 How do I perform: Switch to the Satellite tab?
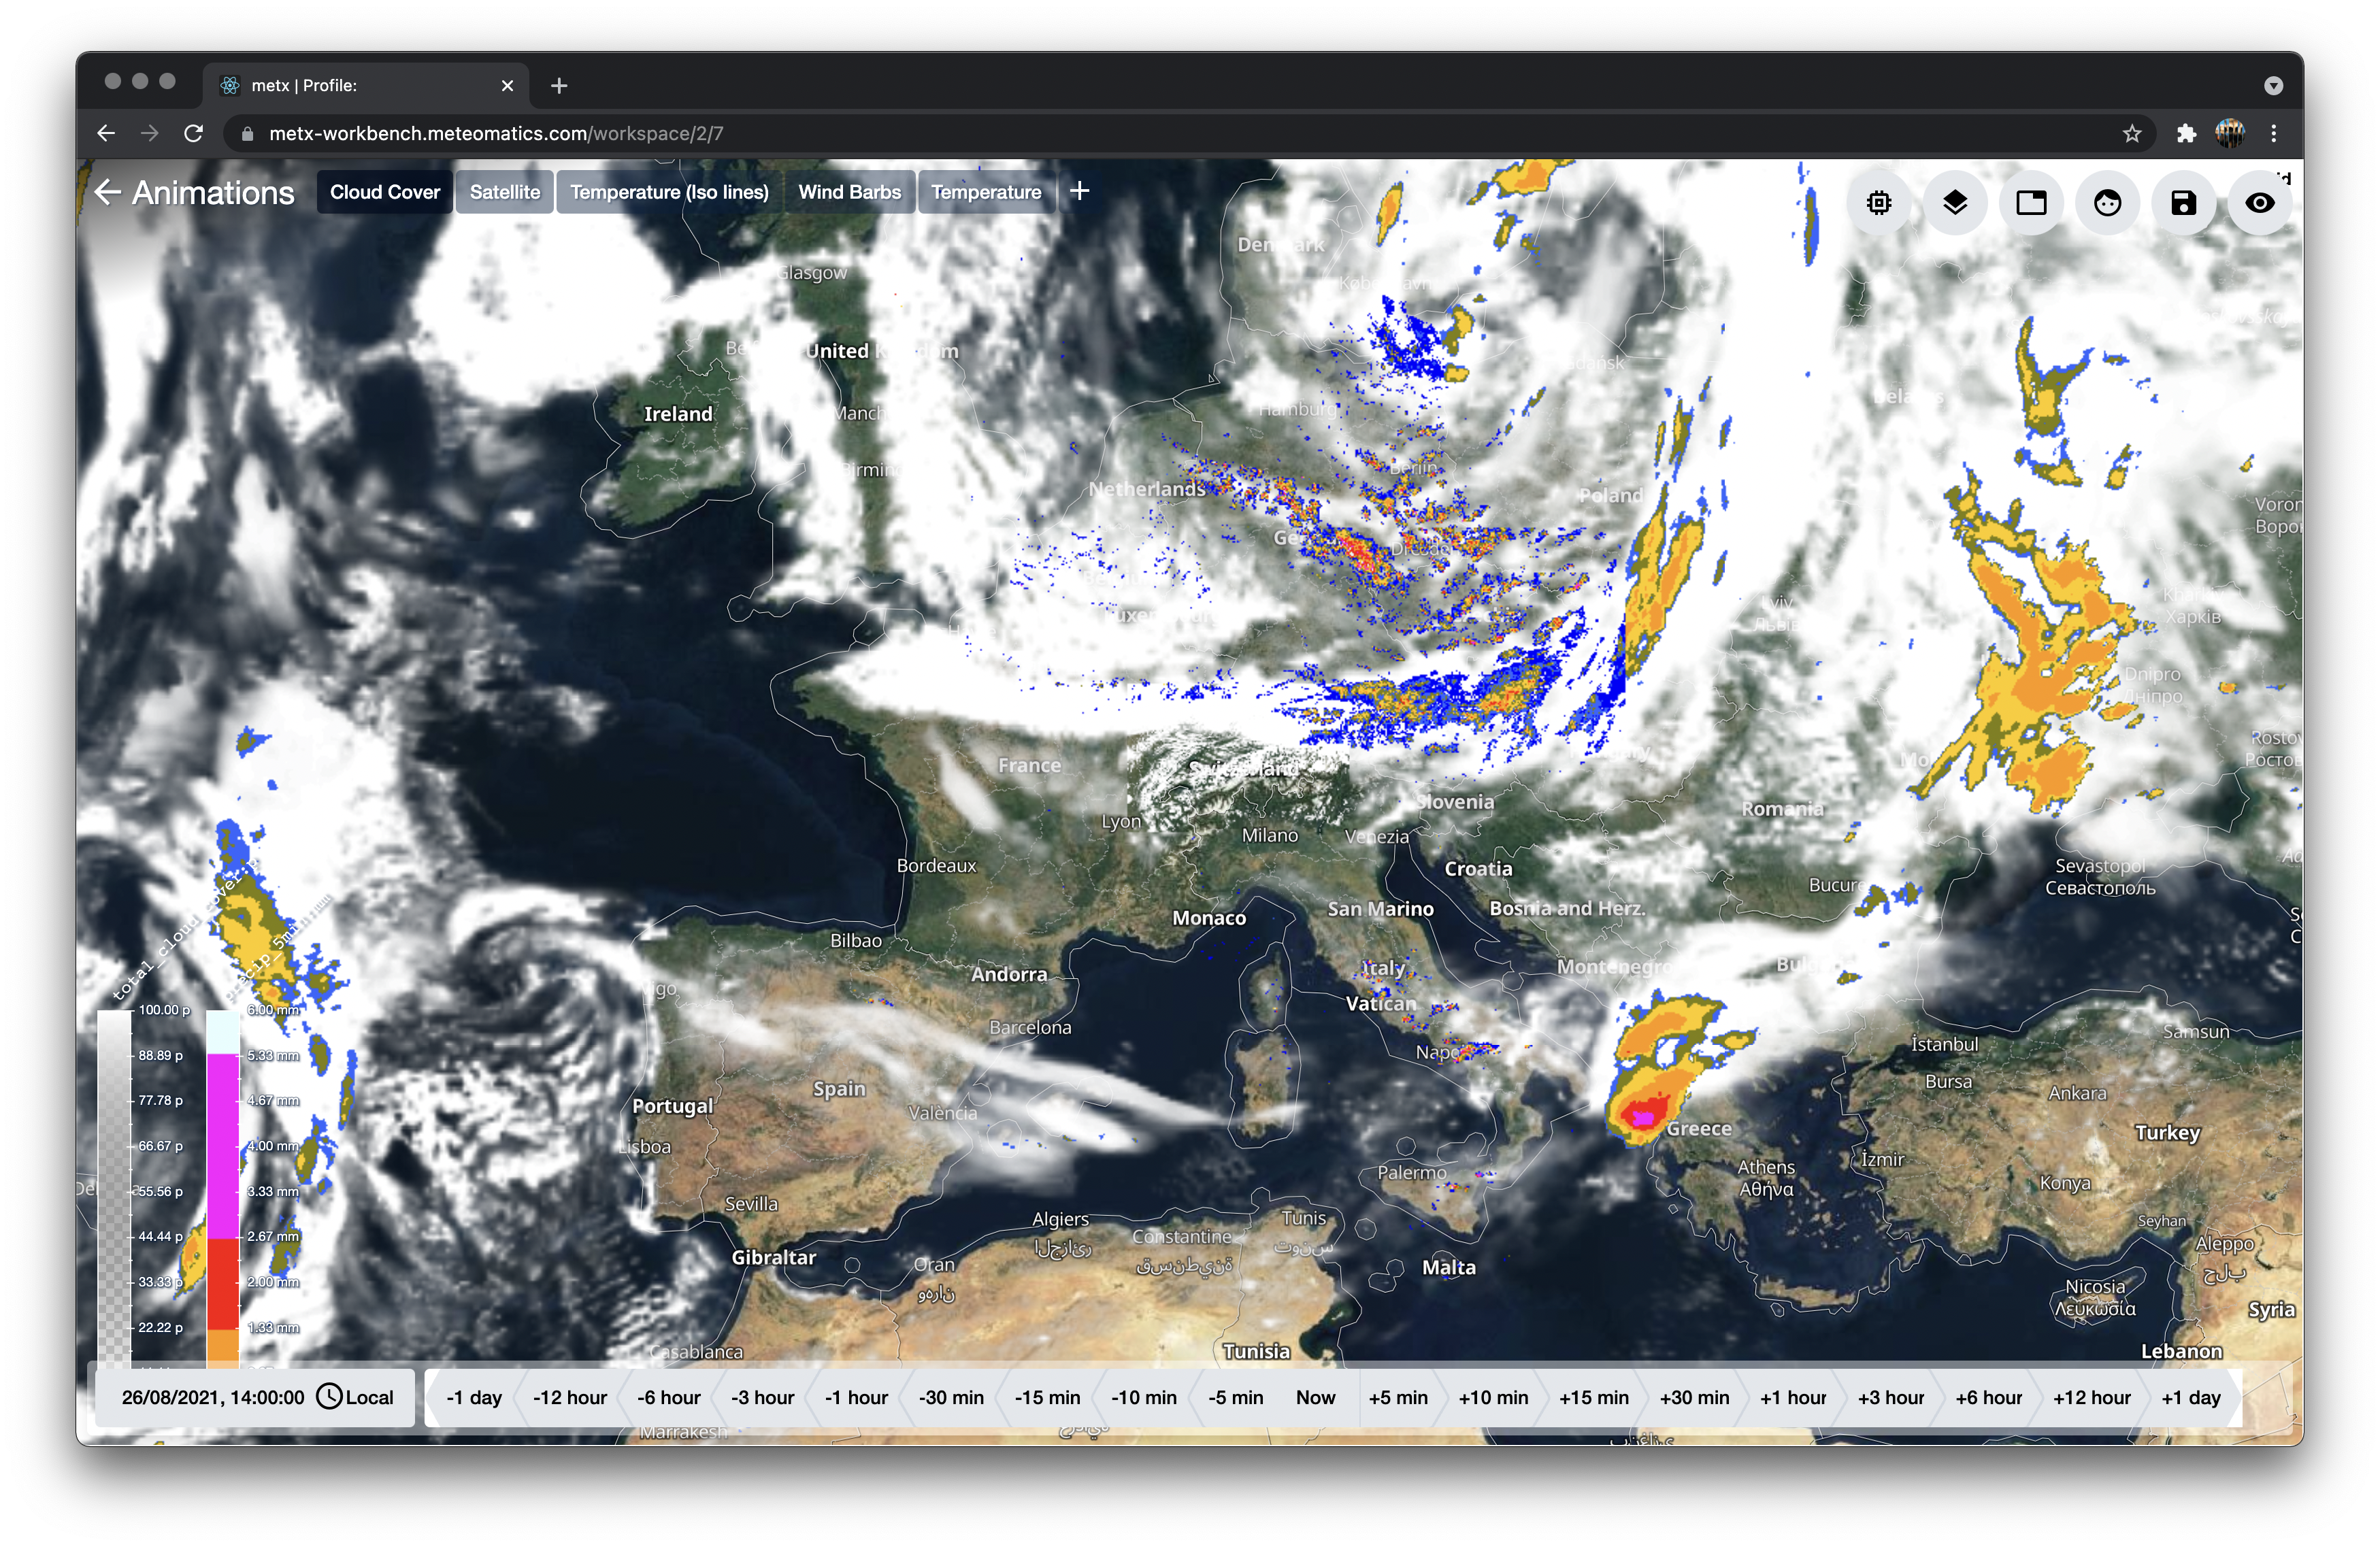[504, 192]
